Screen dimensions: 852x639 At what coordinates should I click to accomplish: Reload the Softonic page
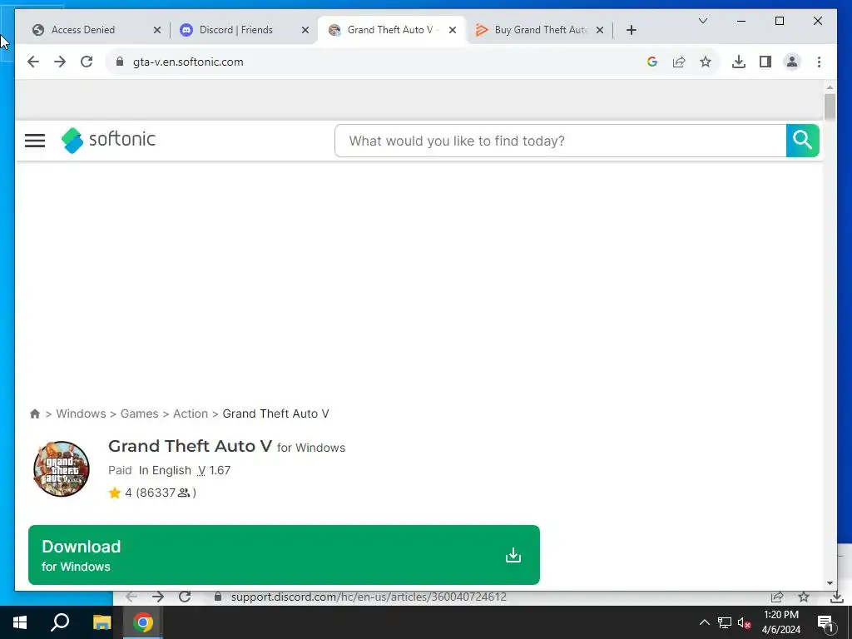point(87,62)
